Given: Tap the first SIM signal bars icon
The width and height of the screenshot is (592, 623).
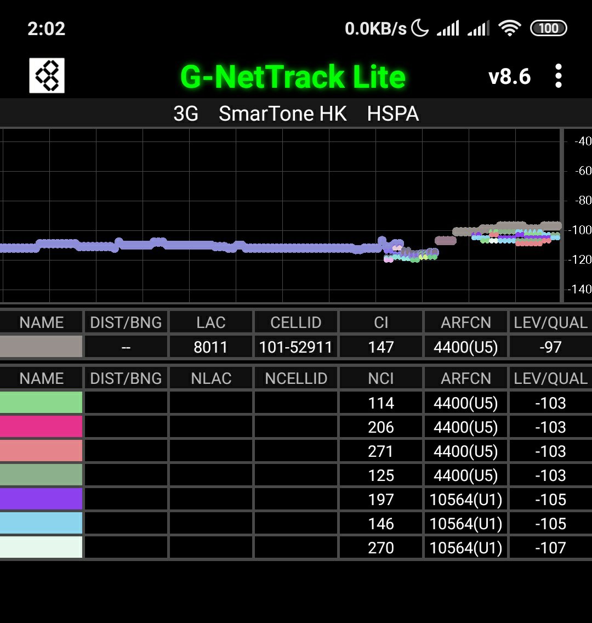Looking at the screenshot, I should pos(448,28).
